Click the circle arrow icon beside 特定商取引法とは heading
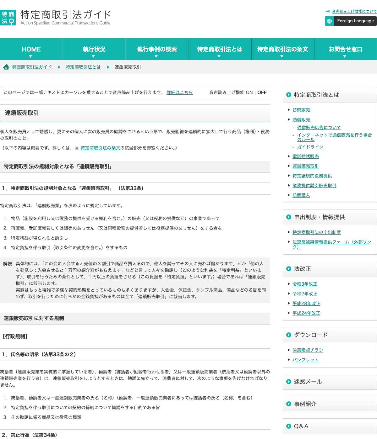The image size is (377, 439). [x=289, y=95]
